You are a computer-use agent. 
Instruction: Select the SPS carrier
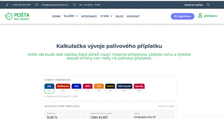(x=99, y=88)
